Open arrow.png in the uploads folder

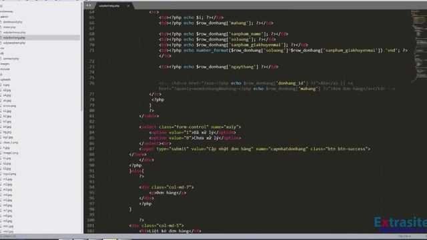click(x=9, y=105)
